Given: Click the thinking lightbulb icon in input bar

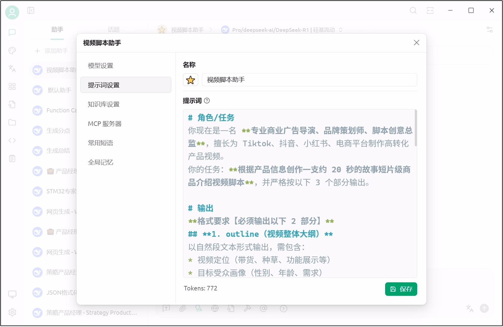Looking at the screenshot, I should [199, 308].
